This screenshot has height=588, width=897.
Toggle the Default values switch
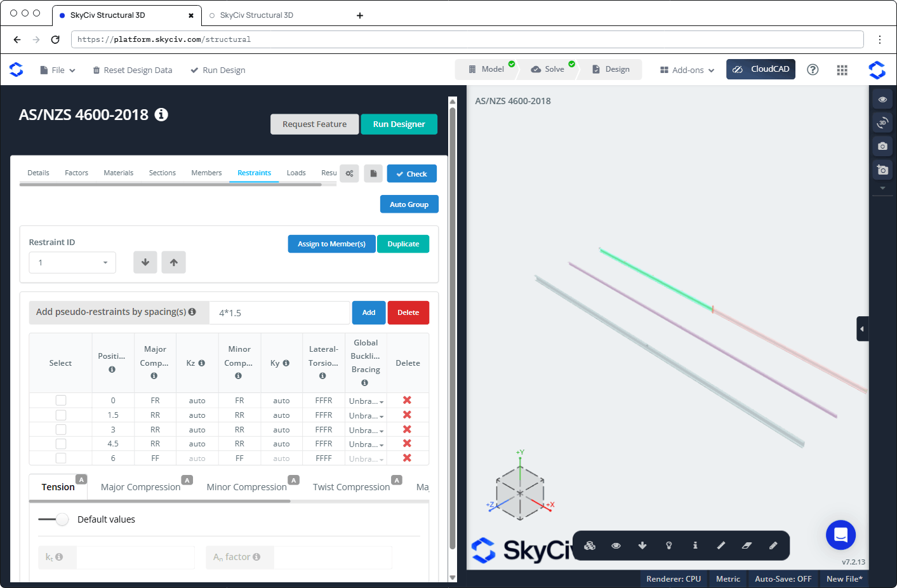tap(53, 519)
